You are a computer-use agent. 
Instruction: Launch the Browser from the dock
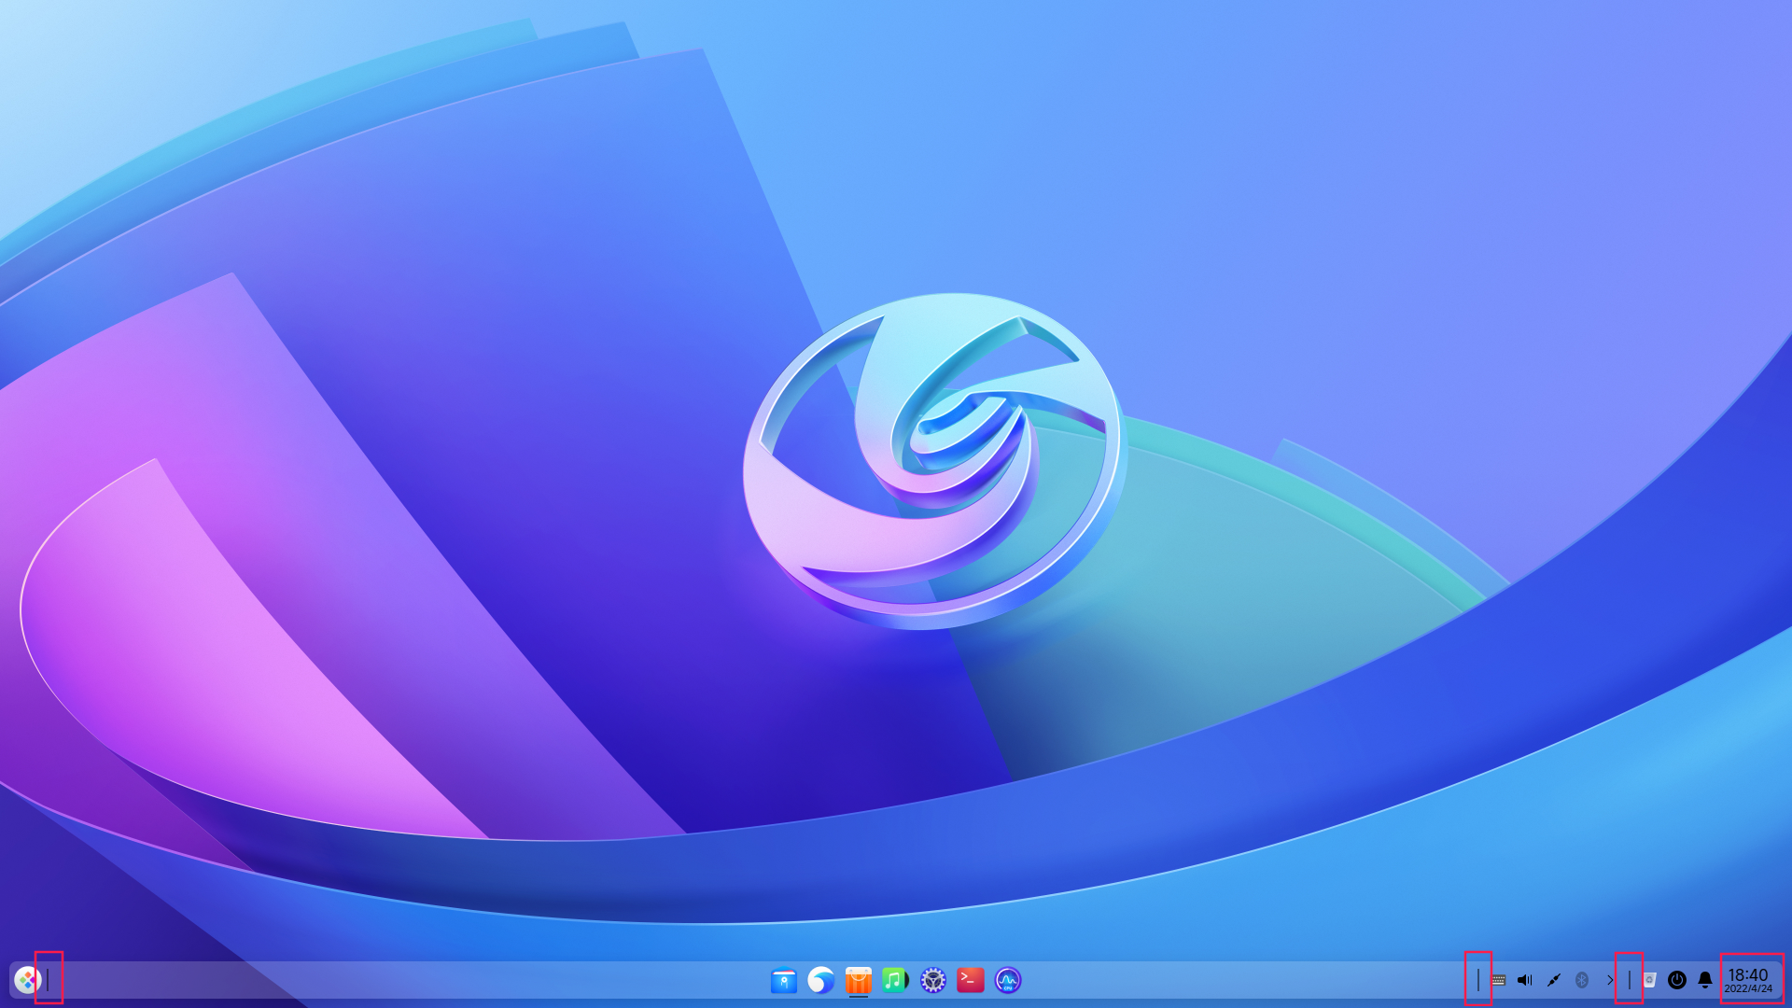click(819, 980)
